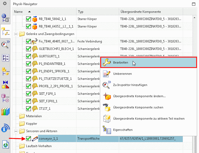
Task: Click the hinge joint icon of SEIT_F1P0_1
Action: click(35, 94)
